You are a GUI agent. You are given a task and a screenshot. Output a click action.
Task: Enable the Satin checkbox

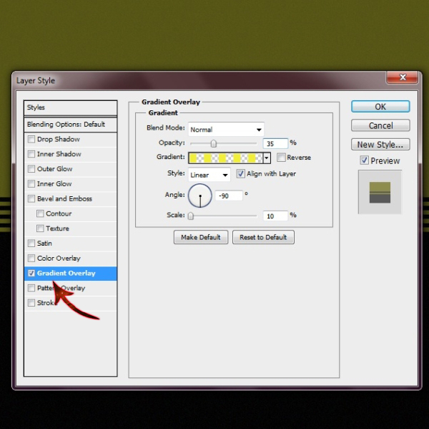(x=31, y=243)
